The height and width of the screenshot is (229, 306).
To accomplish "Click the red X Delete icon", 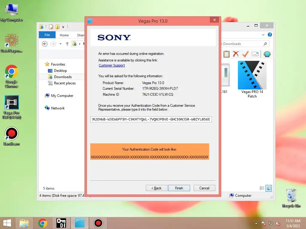I will [236, 54].
